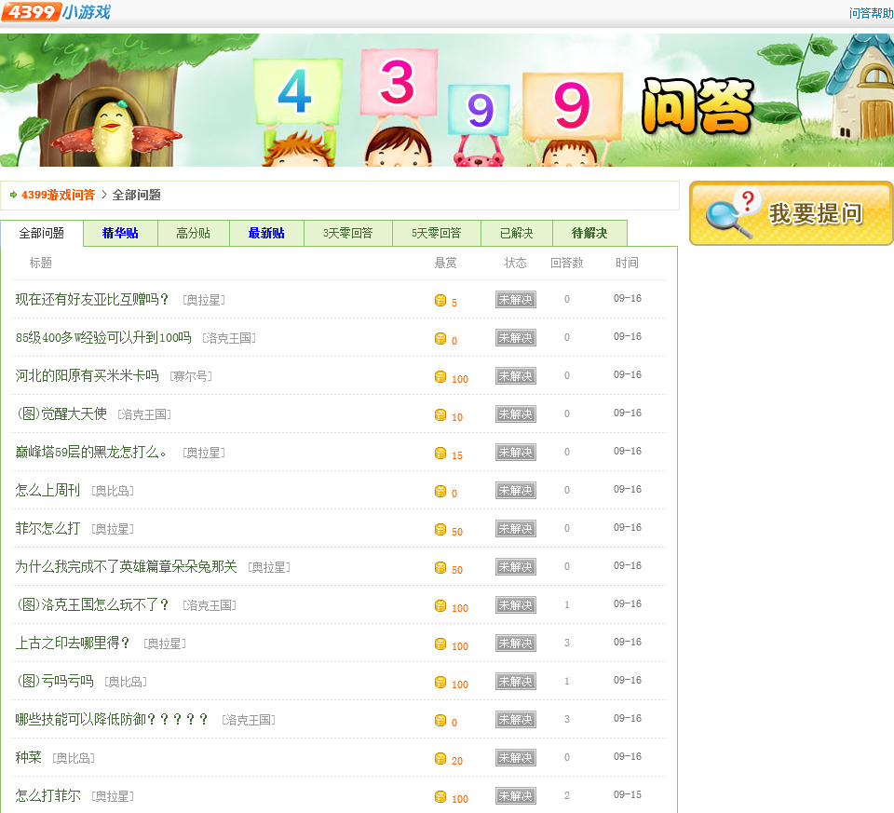Screen dimensions: 894x813
Task: Open question 怎么打菲尔
Action: [x=47, y=796]
